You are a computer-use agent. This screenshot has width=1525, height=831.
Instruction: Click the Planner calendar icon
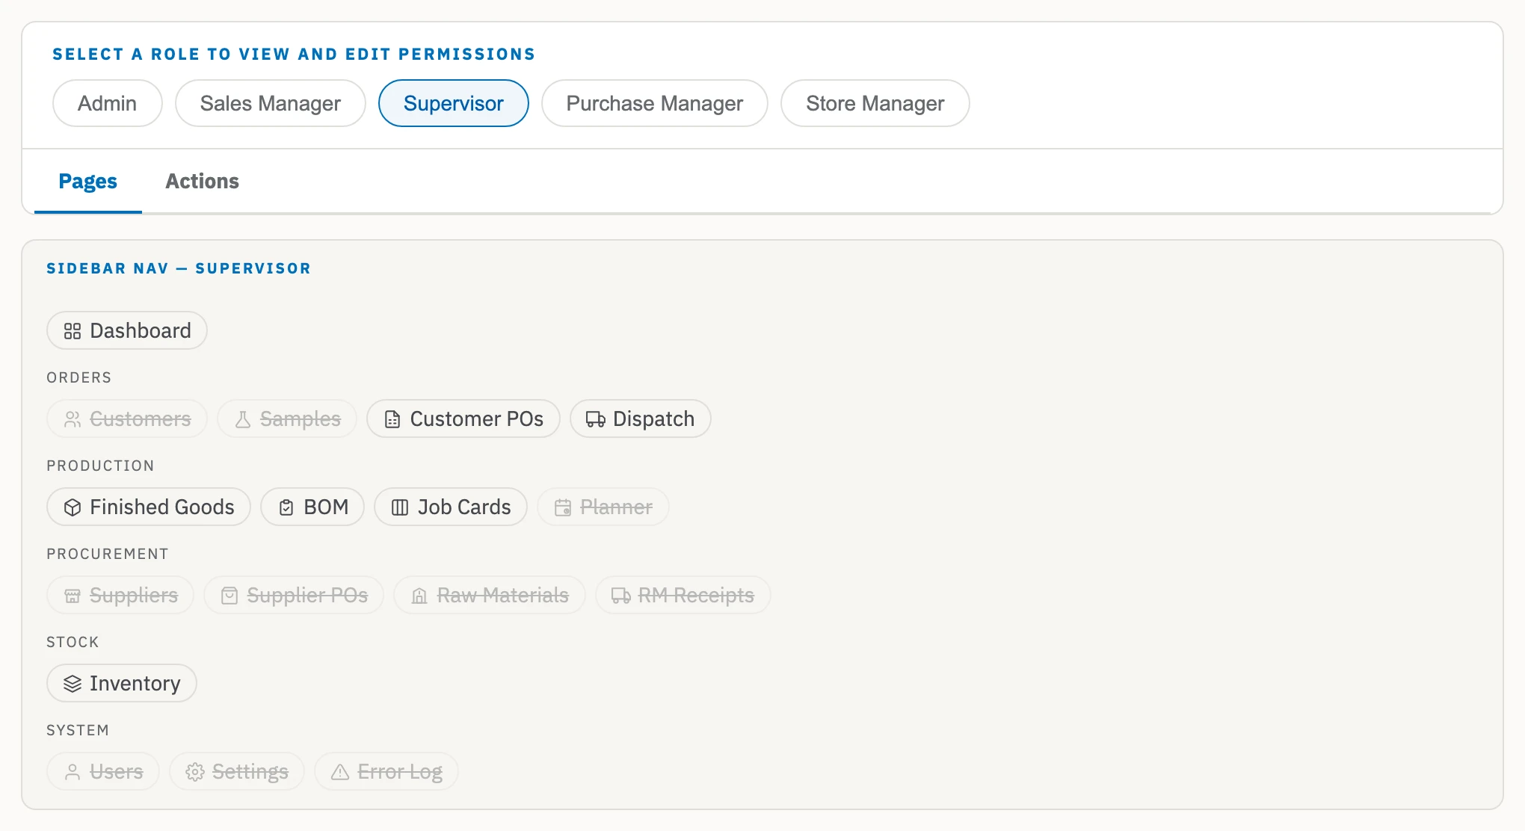tap(563, 507)
